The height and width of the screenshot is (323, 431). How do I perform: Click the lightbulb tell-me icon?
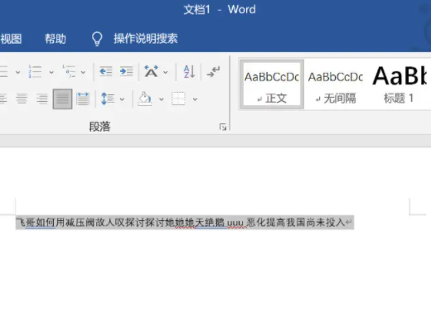coord(97,39)
